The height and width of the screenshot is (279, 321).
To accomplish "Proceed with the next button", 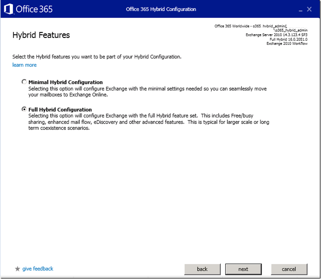I will pyautogui.click(x=243, y=269).
